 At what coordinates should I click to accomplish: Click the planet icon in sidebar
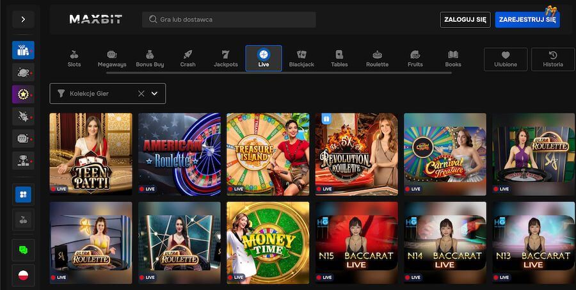(23, 72)
